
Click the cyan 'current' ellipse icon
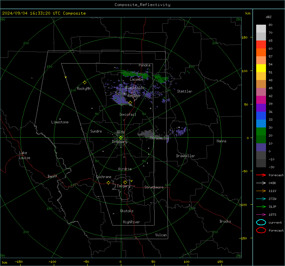coord(261,222)
